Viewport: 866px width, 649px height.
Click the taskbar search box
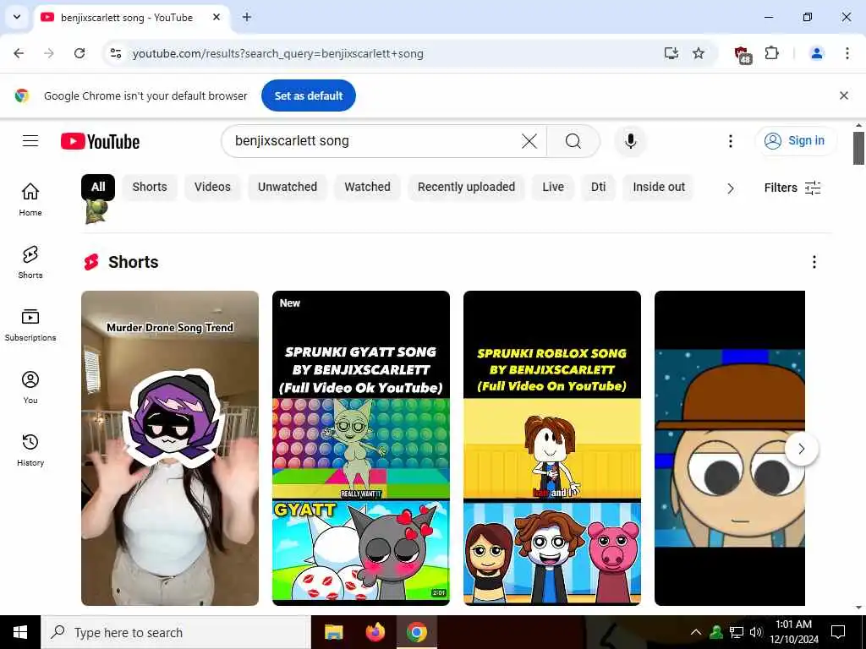[x=176, y=632]
